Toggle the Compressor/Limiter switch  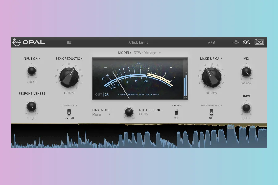tap(69, 112)
